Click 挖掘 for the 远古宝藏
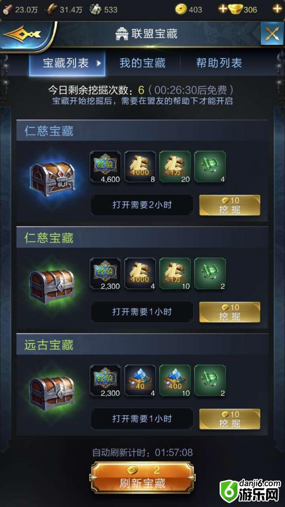 [230, 419]
